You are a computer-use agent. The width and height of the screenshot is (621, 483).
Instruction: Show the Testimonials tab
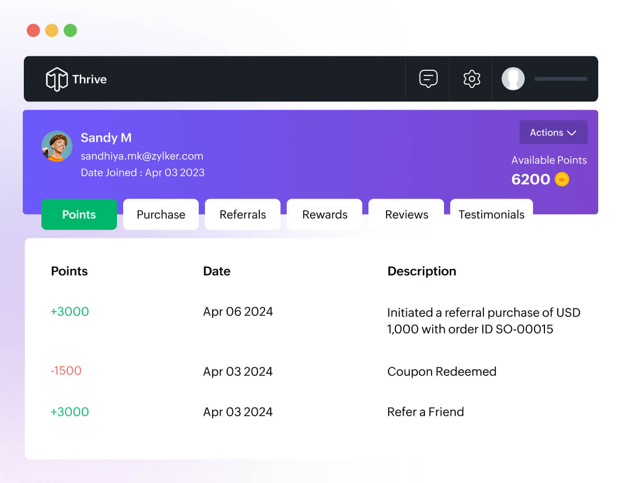(x=491, y=215)
